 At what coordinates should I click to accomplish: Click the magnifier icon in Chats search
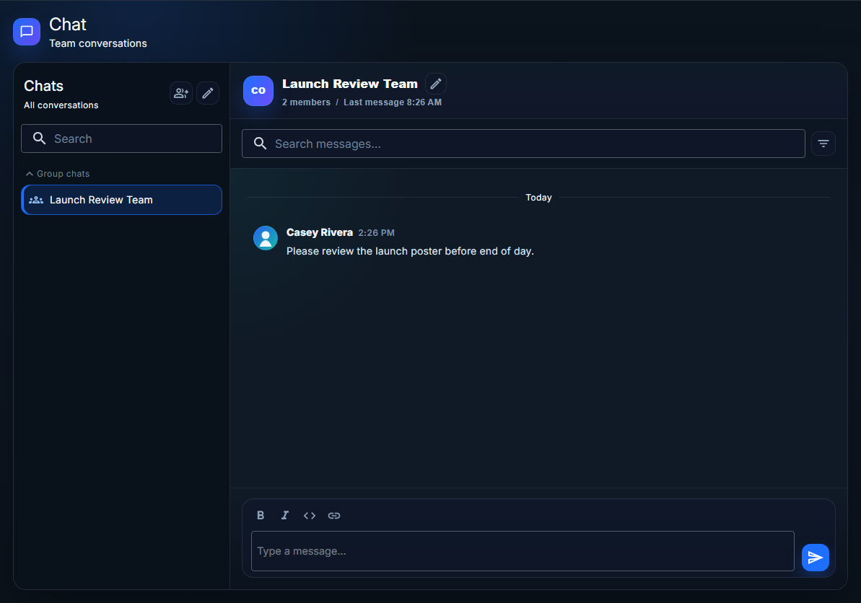tap(40, 138)
